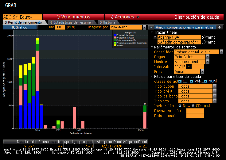Toggle the first Clases de act checkbox
Image resolution: width=226 pixels, height=160 pixels.
pyautogui.click(x=180, y=81)
